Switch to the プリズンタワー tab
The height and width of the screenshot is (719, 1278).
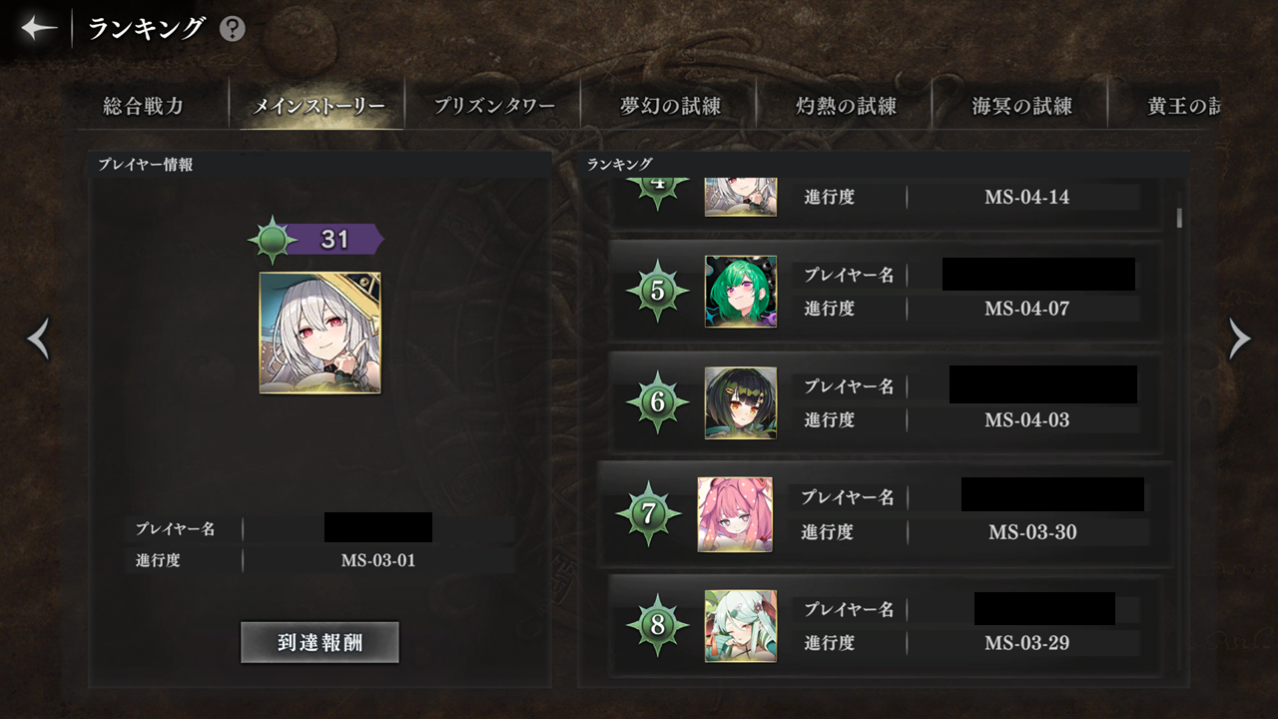point(493,107)
